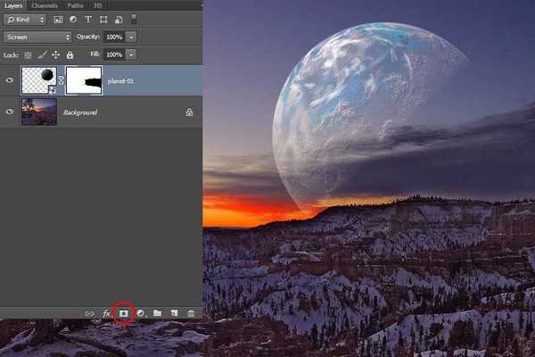Screen dimensions: 535x357
Task: Filter for pixel layers icon
Action: 58,19
